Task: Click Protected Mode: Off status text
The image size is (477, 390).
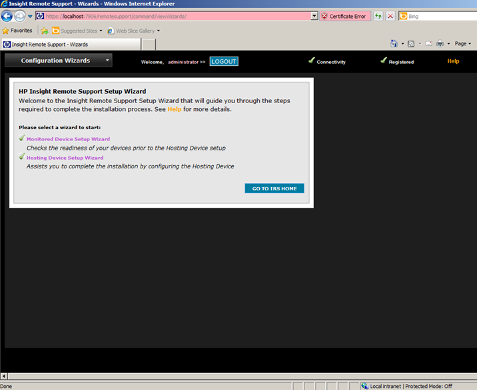Action: pyautogui.click(x=428, y=387)
